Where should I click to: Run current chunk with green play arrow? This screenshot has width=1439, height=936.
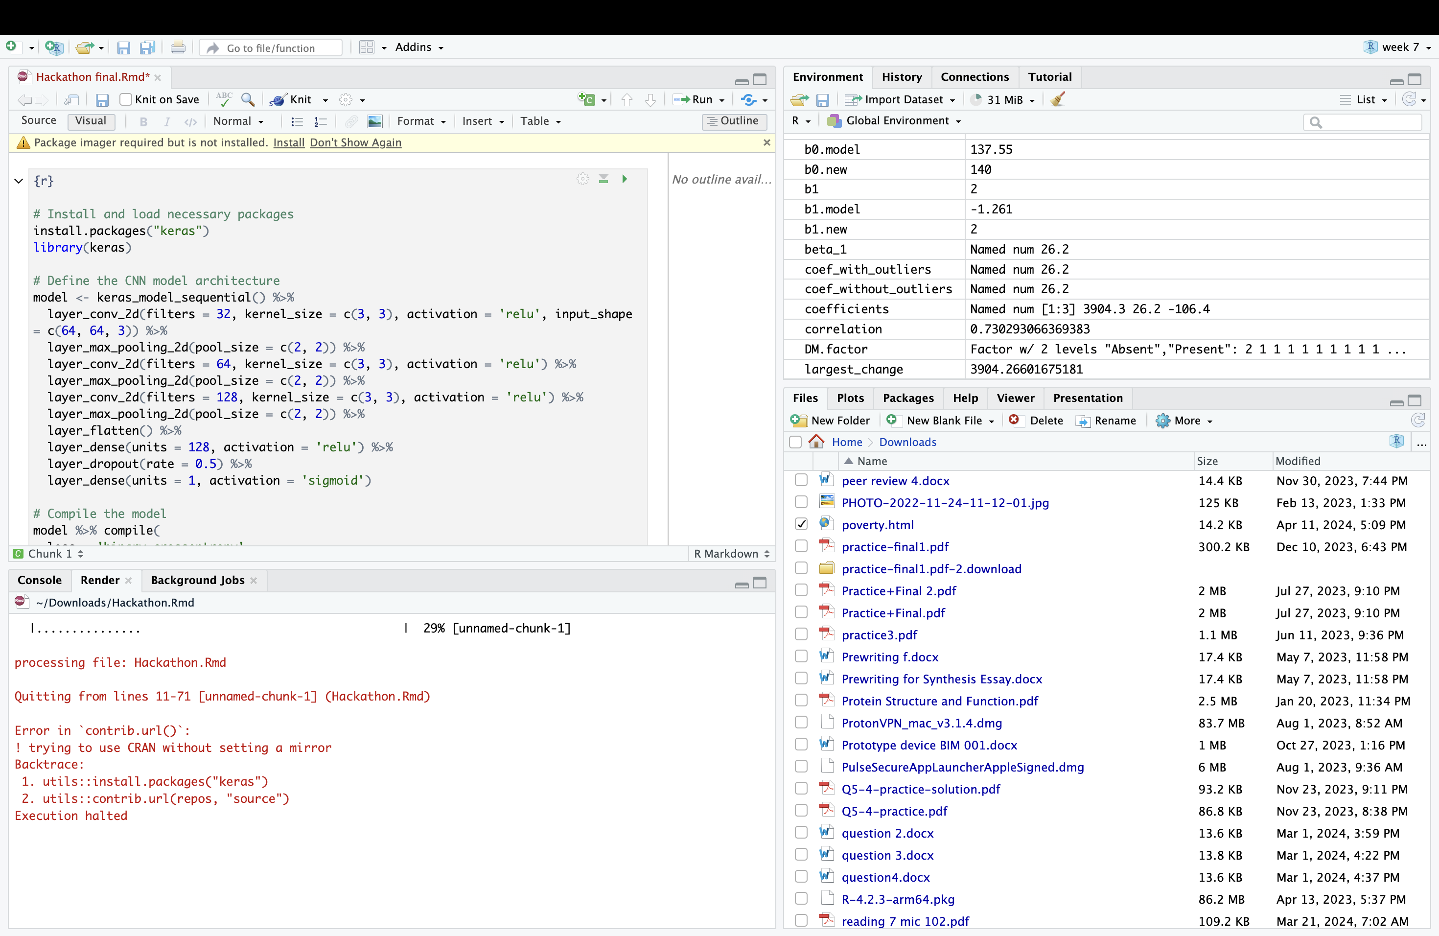tap(625, 179)
